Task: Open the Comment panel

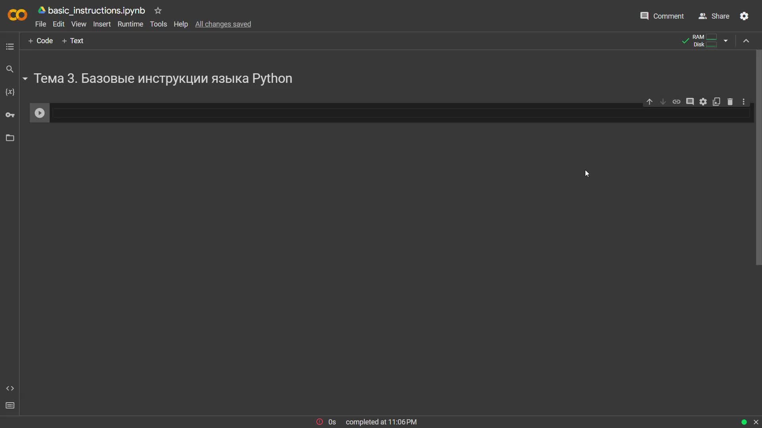Action: [662, 16]
